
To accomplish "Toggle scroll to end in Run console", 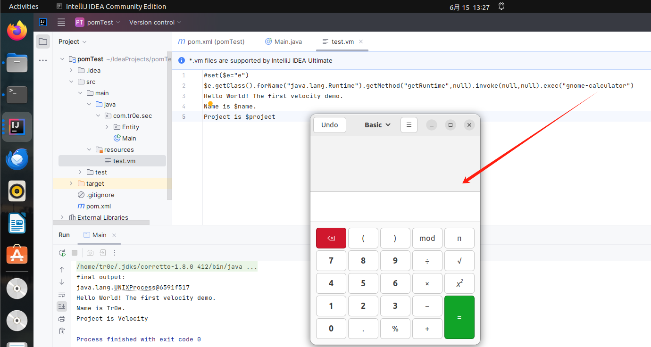I will (62, 306).
